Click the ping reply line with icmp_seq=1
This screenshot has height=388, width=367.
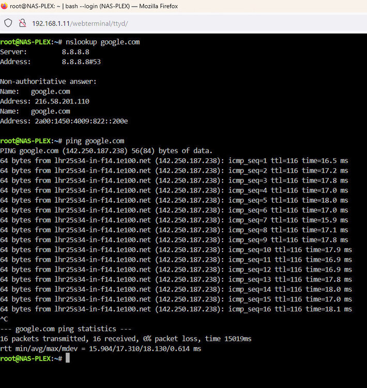pos(174,161)
